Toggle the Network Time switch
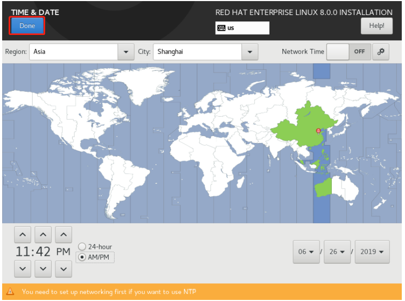 349,52
